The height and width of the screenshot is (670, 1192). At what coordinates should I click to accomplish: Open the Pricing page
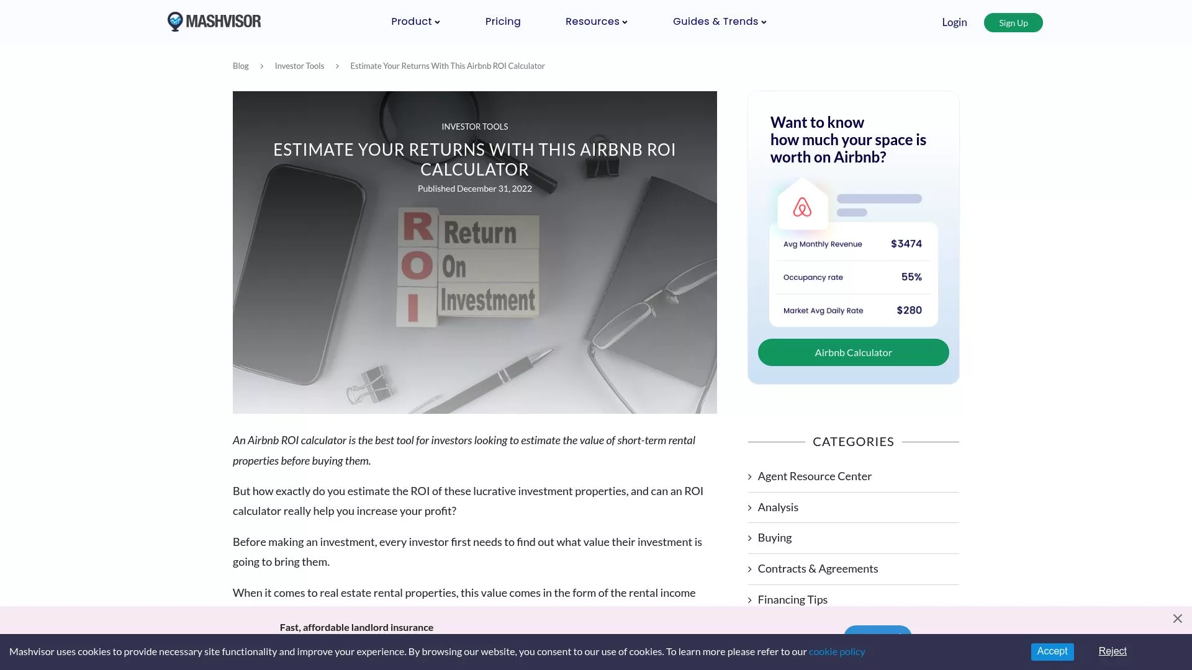503,21
